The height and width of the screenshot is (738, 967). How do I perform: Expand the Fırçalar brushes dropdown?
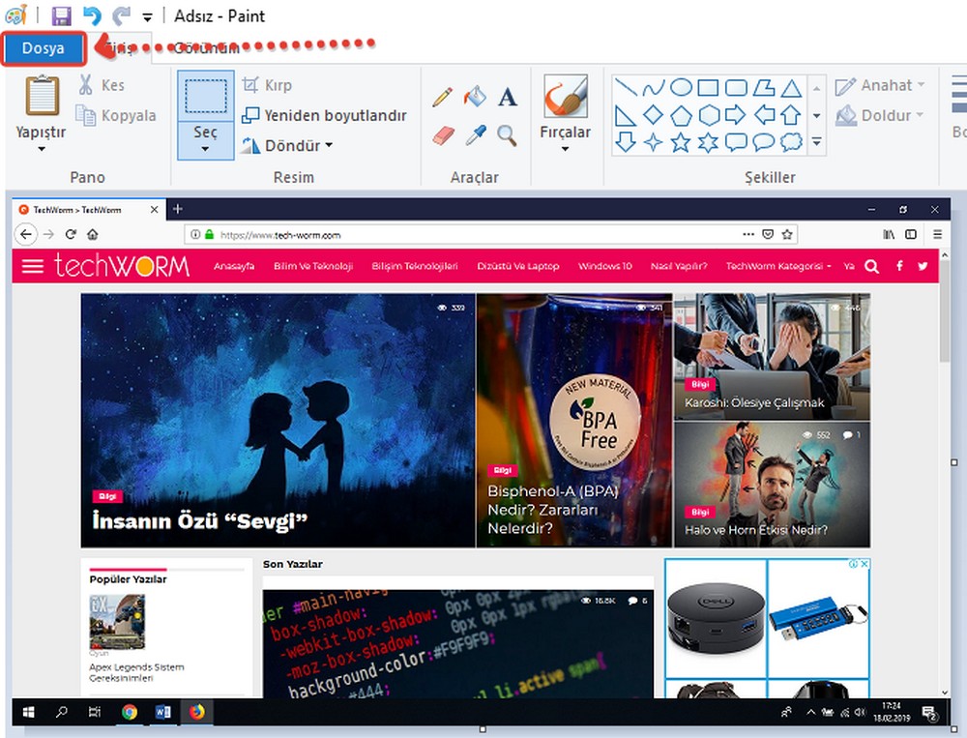pyautogui.click(x=566, y=150)
